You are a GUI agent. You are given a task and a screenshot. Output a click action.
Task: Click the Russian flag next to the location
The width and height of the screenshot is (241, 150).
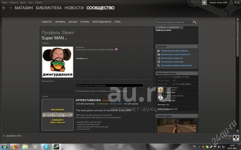coord(116,49)
